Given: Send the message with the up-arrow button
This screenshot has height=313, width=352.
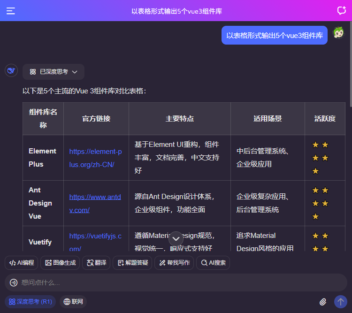Looking at the screenshot, I should pyautogui.click(x=341, y=302).
